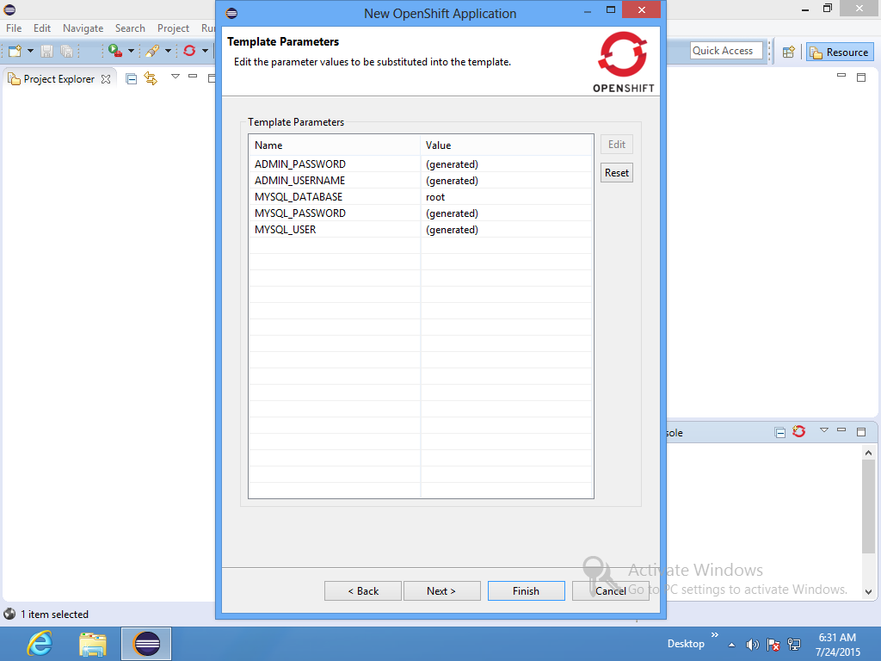Click the Console view's OpenShift icon
The image size is (881, 661).
tap(799, 431)
